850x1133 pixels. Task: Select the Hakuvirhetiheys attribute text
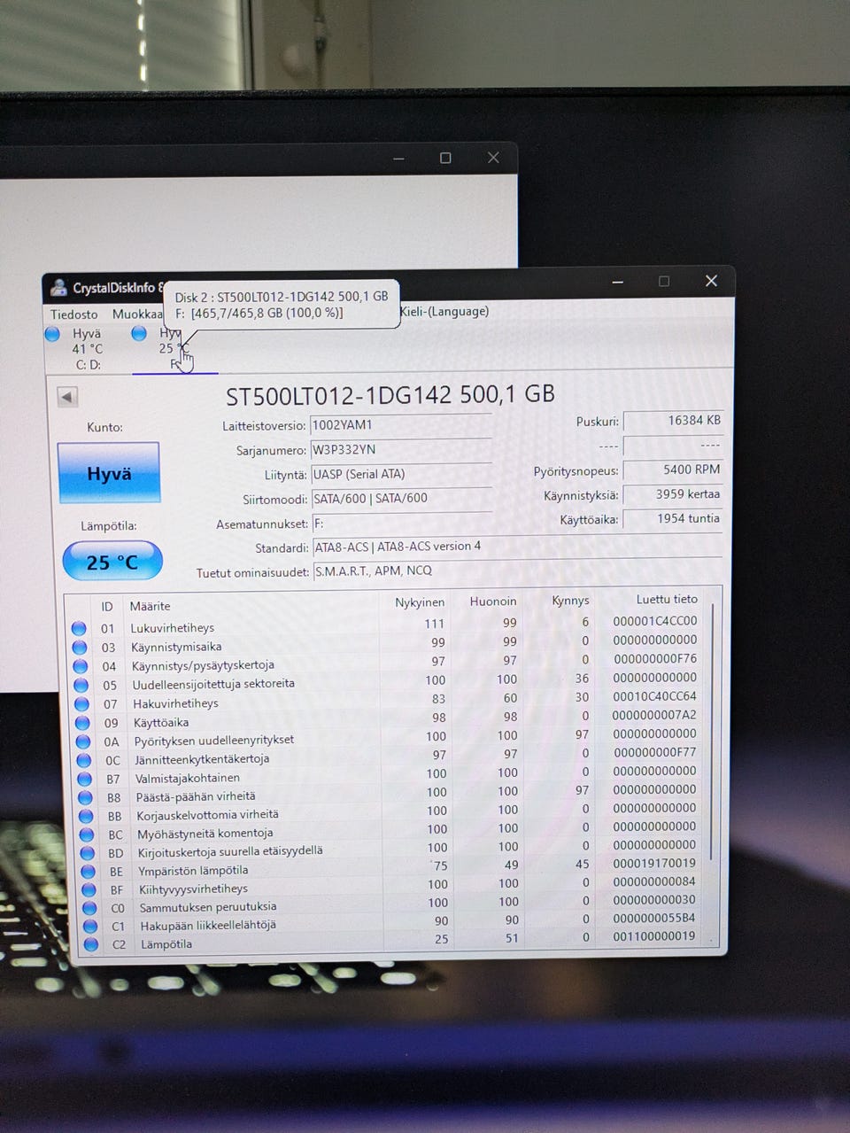point(175,703)
